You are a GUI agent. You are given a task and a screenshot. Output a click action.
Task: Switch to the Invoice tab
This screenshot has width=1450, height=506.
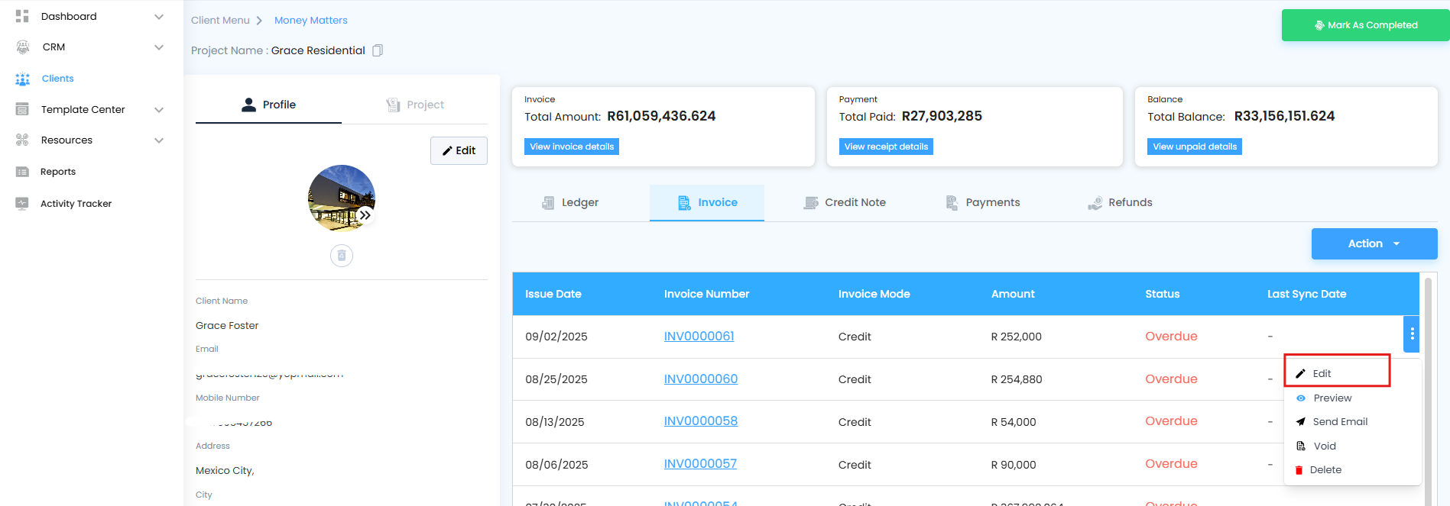coord(707,202)
